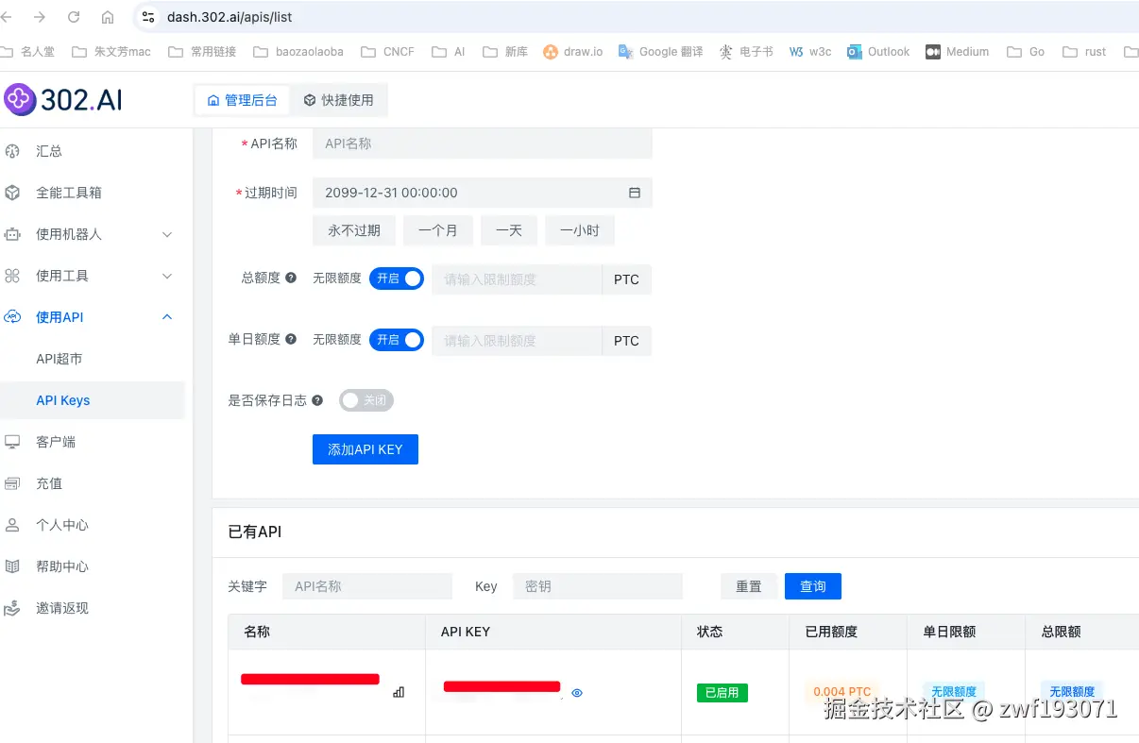Open the 过期时间 date picker field
The width and height of the screenshot is (1139, 743).
[483, 193]
